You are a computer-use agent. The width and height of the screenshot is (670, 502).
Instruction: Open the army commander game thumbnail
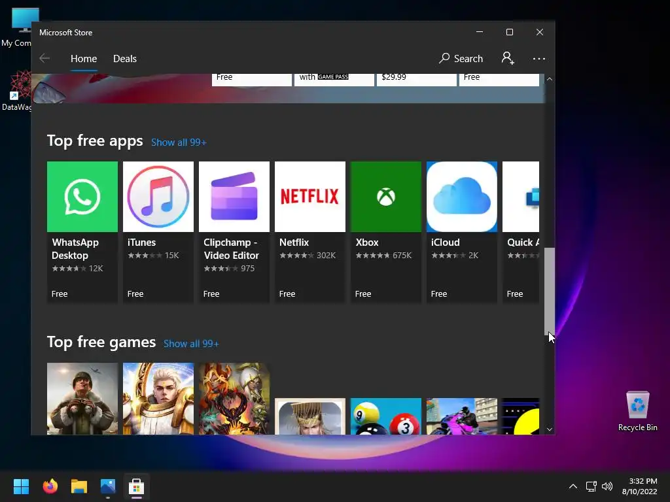82,399
